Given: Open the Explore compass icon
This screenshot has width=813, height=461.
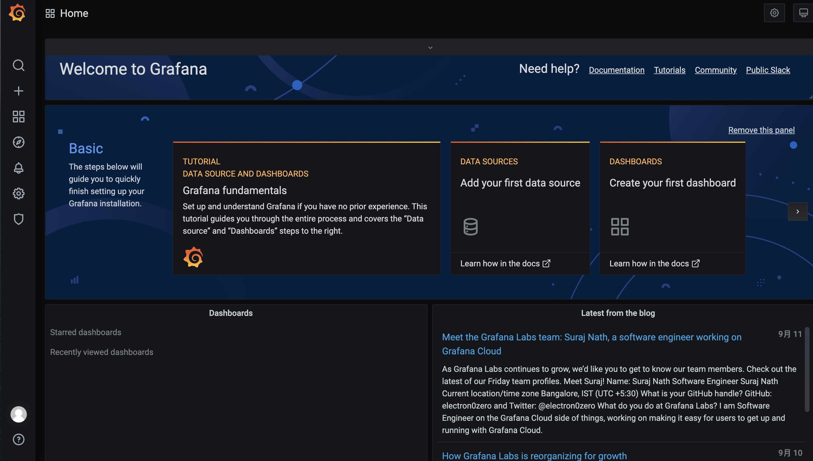Looking at the screenshot, I should [x=18, y=142].
